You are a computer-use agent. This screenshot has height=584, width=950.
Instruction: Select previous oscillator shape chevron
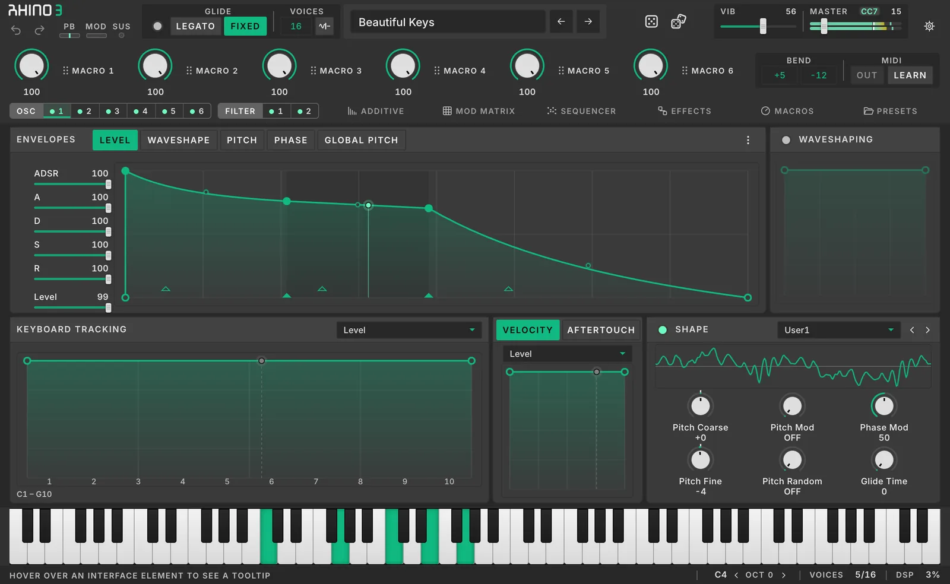tap(912, 330)
